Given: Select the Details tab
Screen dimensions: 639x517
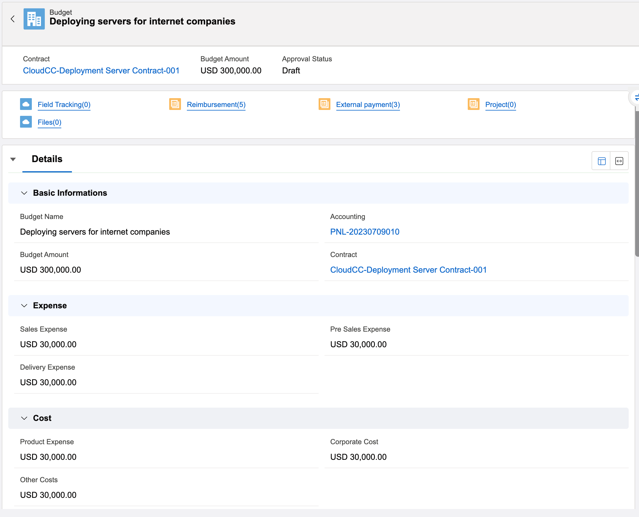Looking at the screenshot, I should (47, 159).
